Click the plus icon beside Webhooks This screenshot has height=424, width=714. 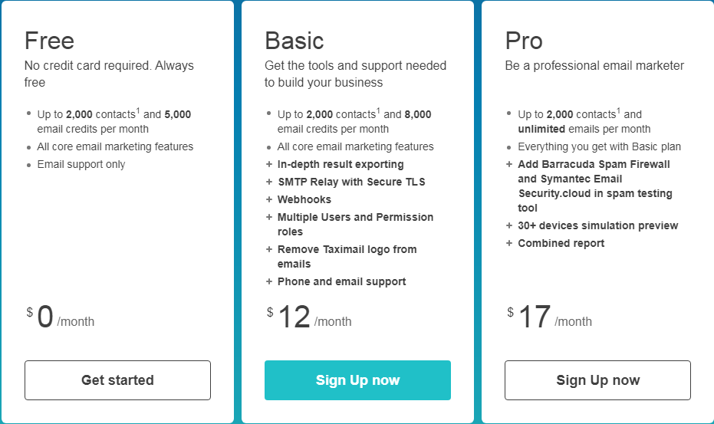pos(269,199)
